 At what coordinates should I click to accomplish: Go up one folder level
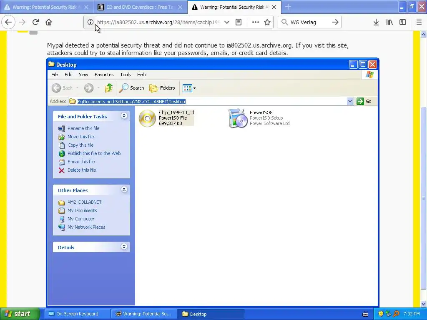point(109,88)
